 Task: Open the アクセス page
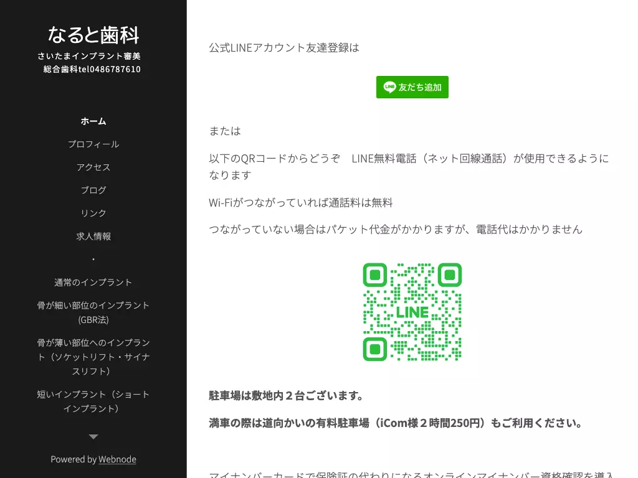pos(93,167)
